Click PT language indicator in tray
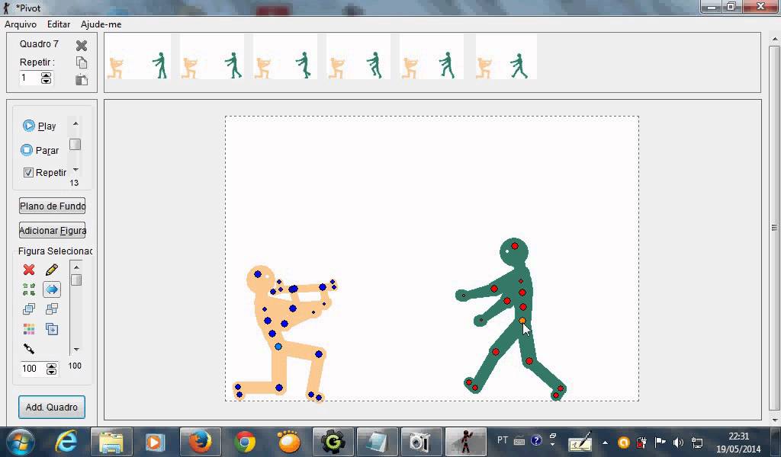 pos(502,440)
